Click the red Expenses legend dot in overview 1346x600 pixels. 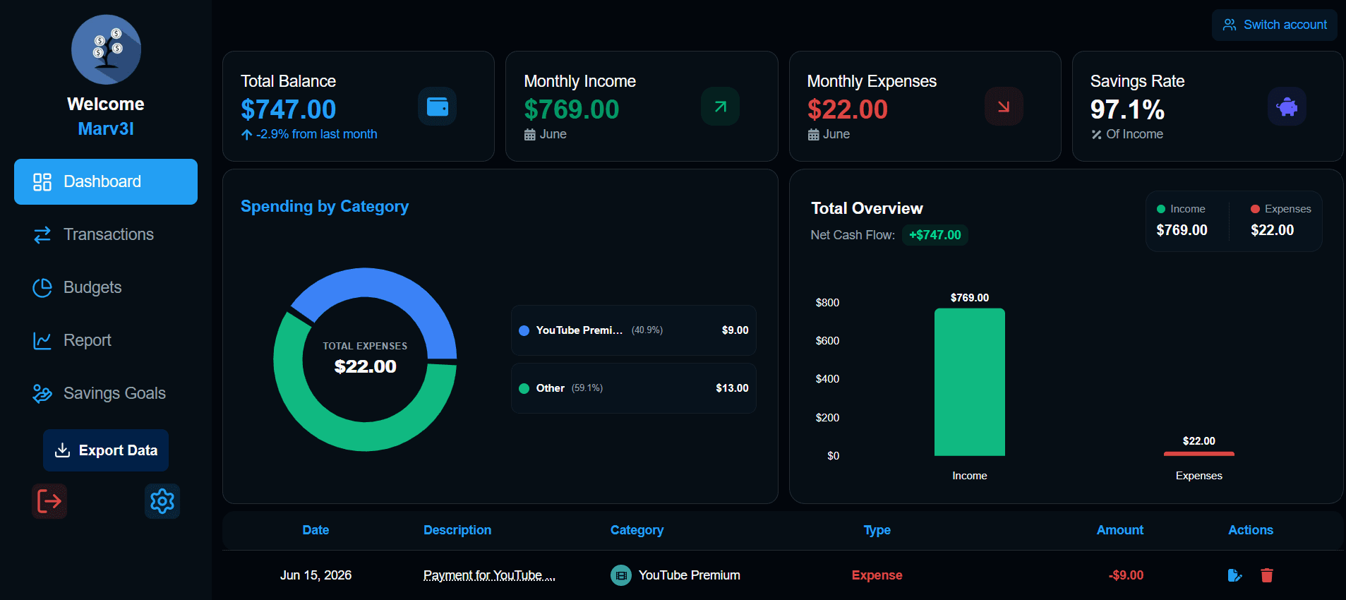(x=1255, y=209)
